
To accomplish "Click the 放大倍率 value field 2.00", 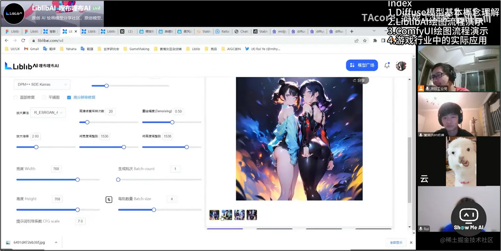I will (x=35, y=136).
